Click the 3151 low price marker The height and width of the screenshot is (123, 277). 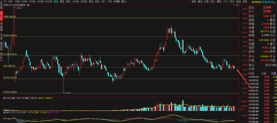[x=68, y=93]
